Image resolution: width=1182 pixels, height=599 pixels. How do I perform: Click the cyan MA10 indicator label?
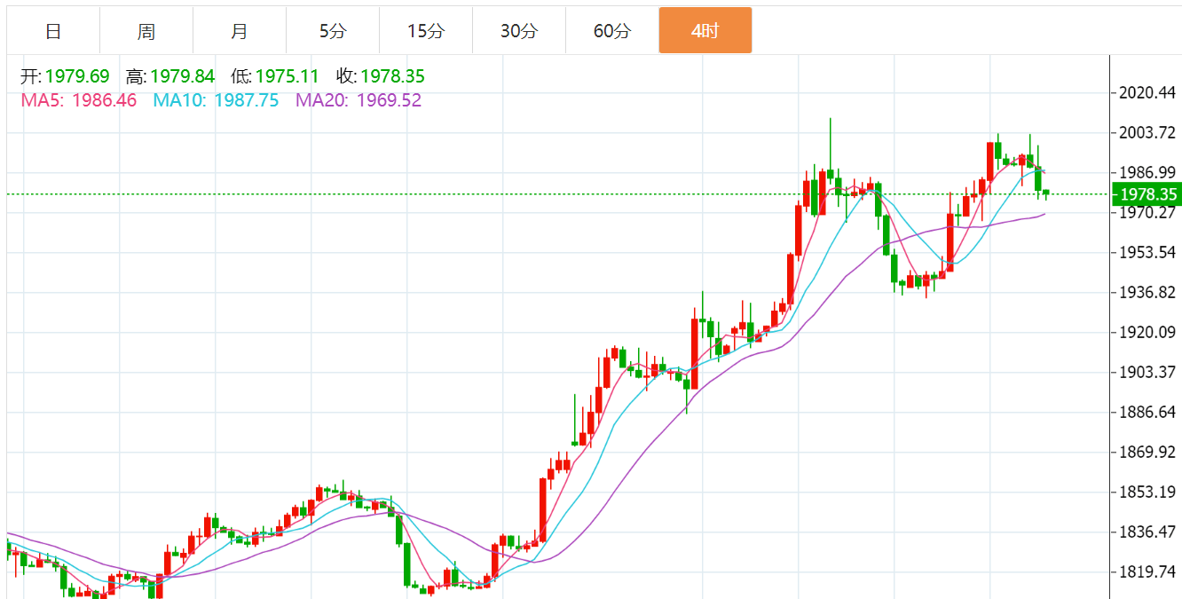[216, 100]
